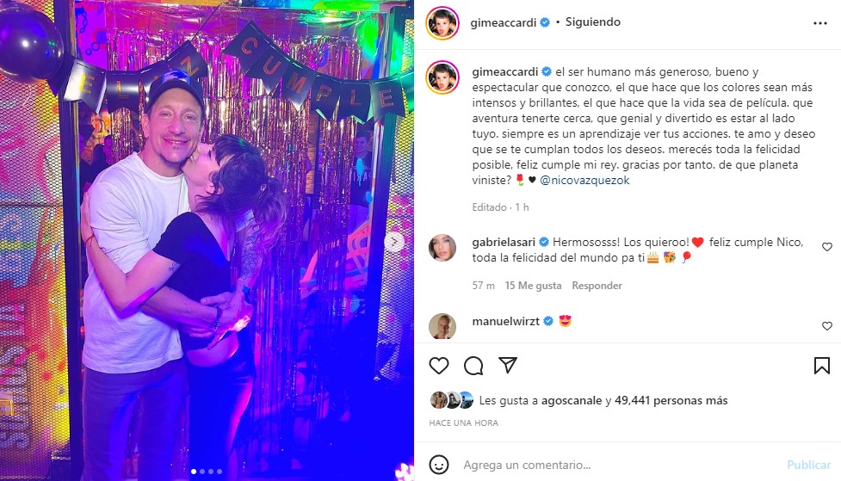Open the gimeaccardi profile picture in header

442,23
